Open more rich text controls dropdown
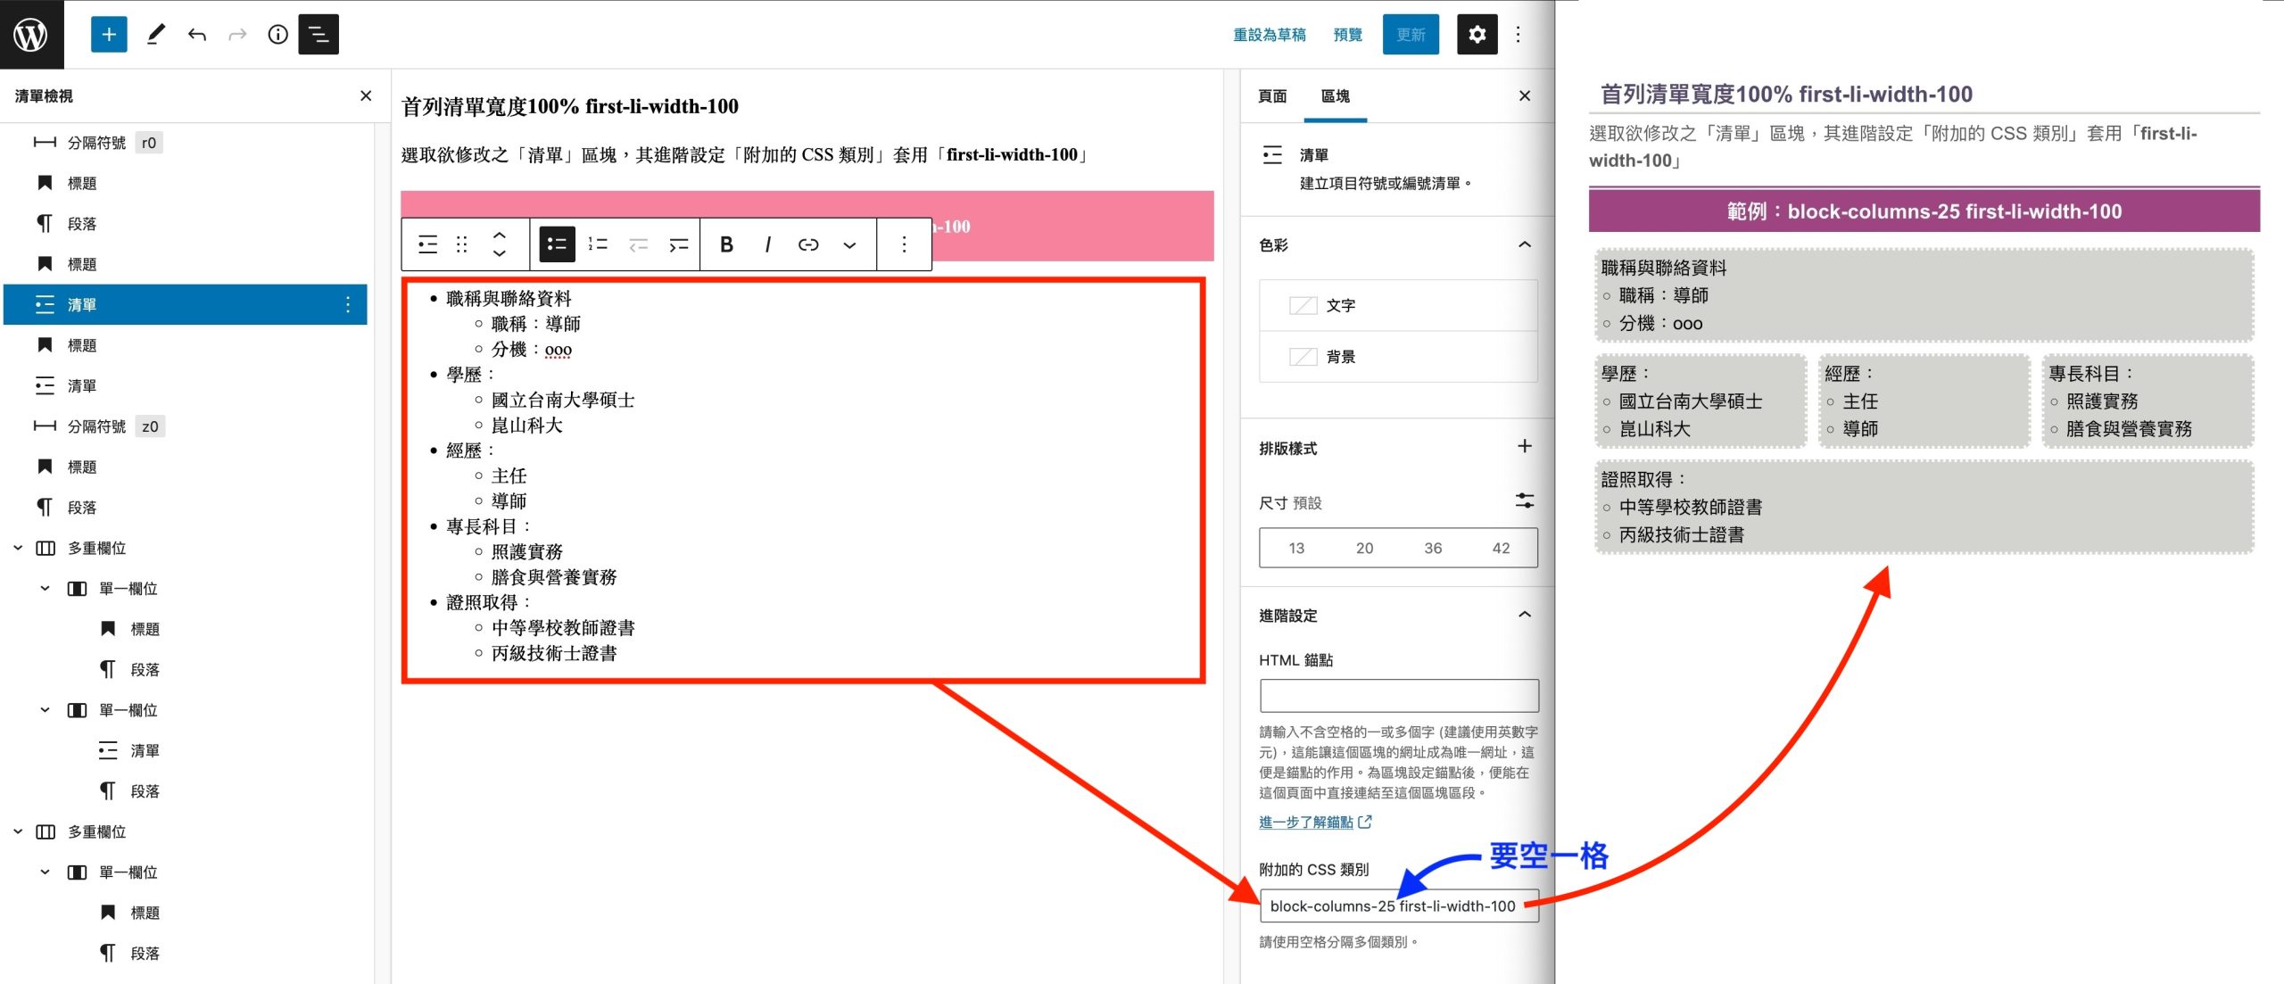This screenshot has height=984, width=2284. [x=849, y=244]
